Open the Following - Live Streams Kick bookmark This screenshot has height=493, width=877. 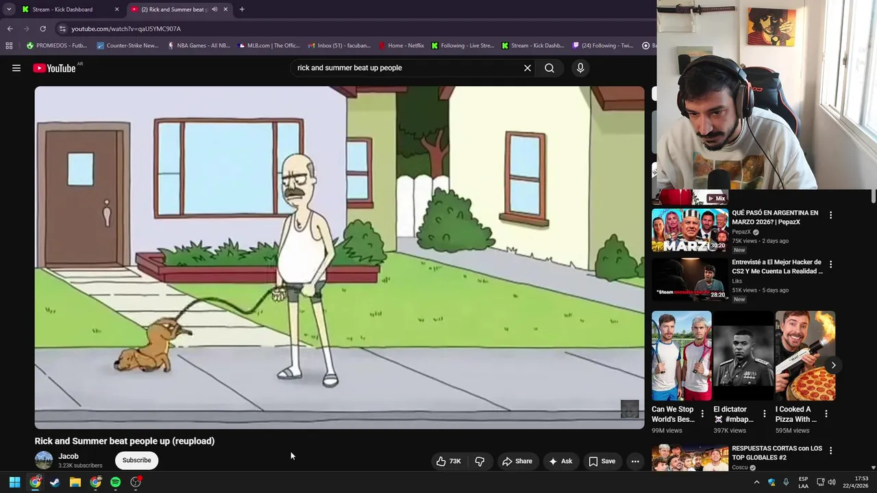[x=462, y=46]
